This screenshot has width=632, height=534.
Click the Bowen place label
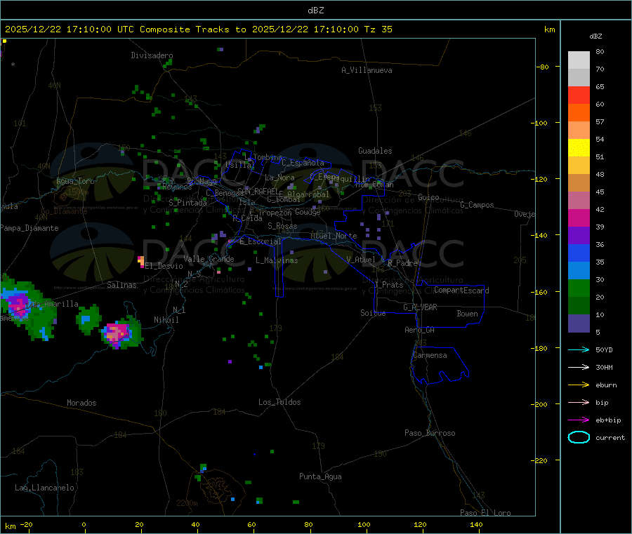pyautogui.click(x=468, y=314)
